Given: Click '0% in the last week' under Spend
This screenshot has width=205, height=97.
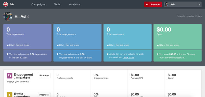Looking at the screenshot, I should coord(169,45).
